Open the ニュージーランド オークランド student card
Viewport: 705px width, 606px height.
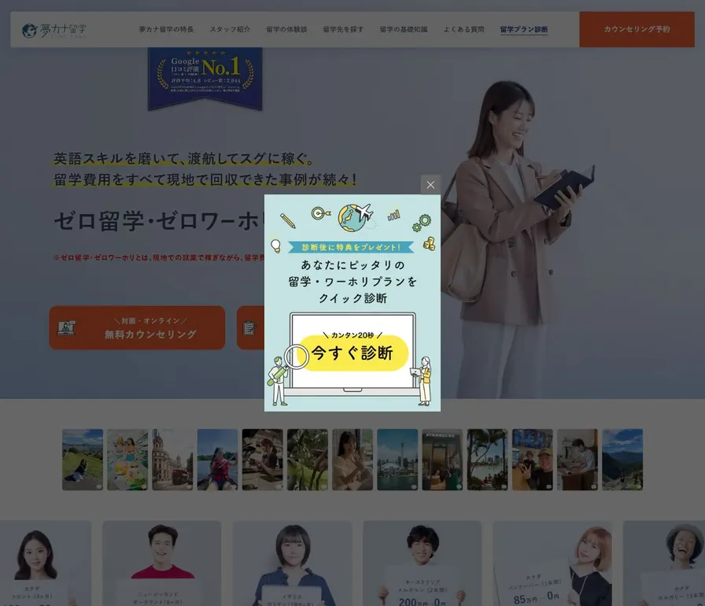coord(161,564)
